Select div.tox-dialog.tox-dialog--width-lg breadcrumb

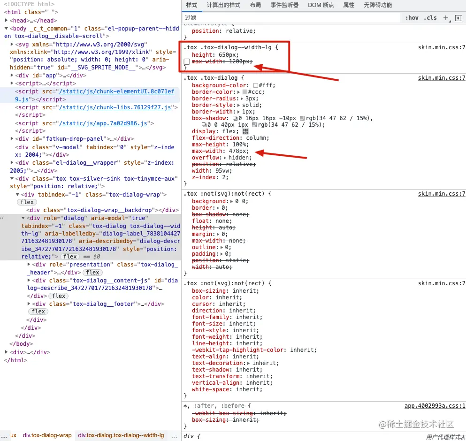(121, 435)
